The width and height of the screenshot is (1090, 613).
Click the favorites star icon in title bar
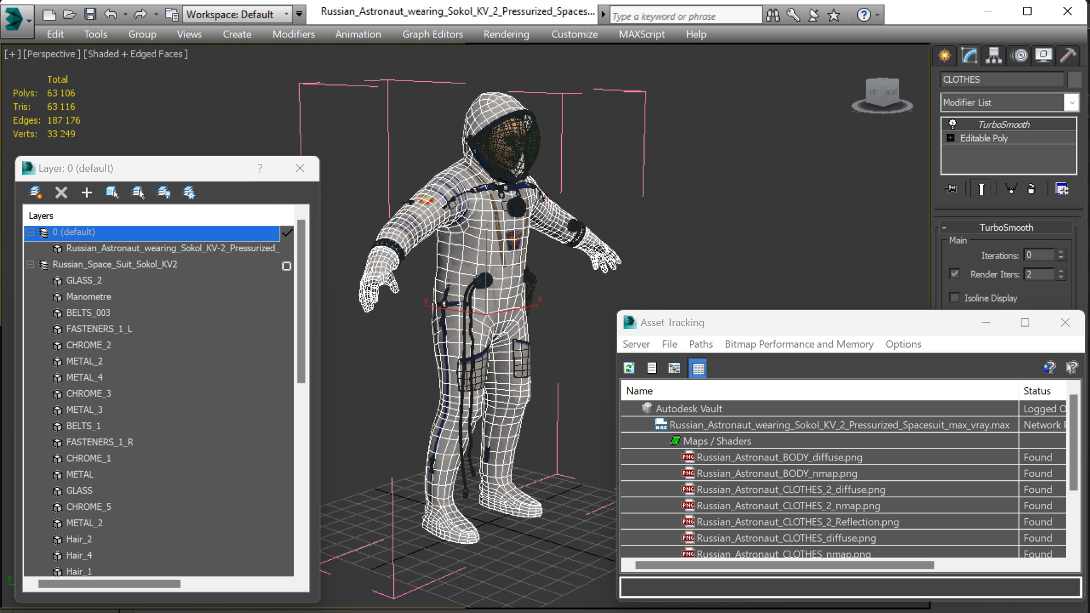(834, 15)
